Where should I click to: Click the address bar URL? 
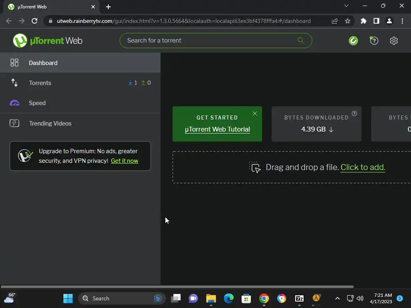[184, 21]
